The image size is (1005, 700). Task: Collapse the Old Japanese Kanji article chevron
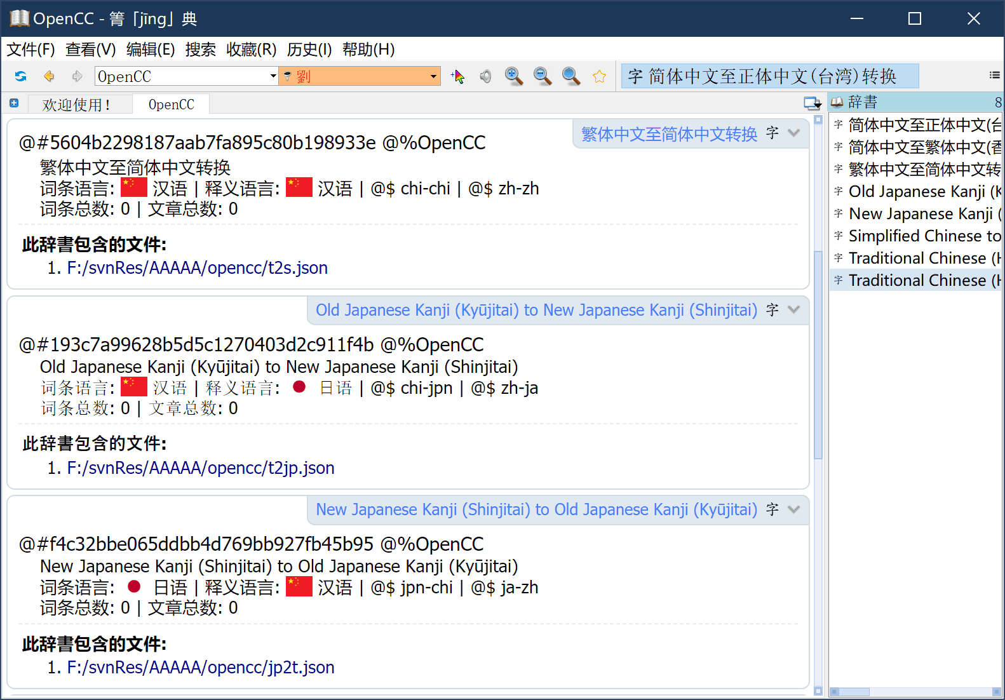point(793,310)
